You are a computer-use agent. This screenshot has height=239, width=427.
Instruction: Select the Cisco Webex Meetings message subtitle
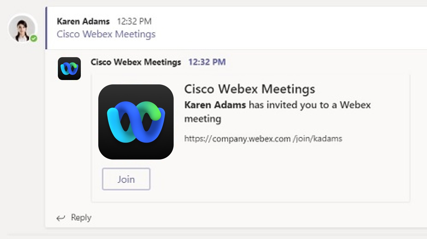click(106, 34)
